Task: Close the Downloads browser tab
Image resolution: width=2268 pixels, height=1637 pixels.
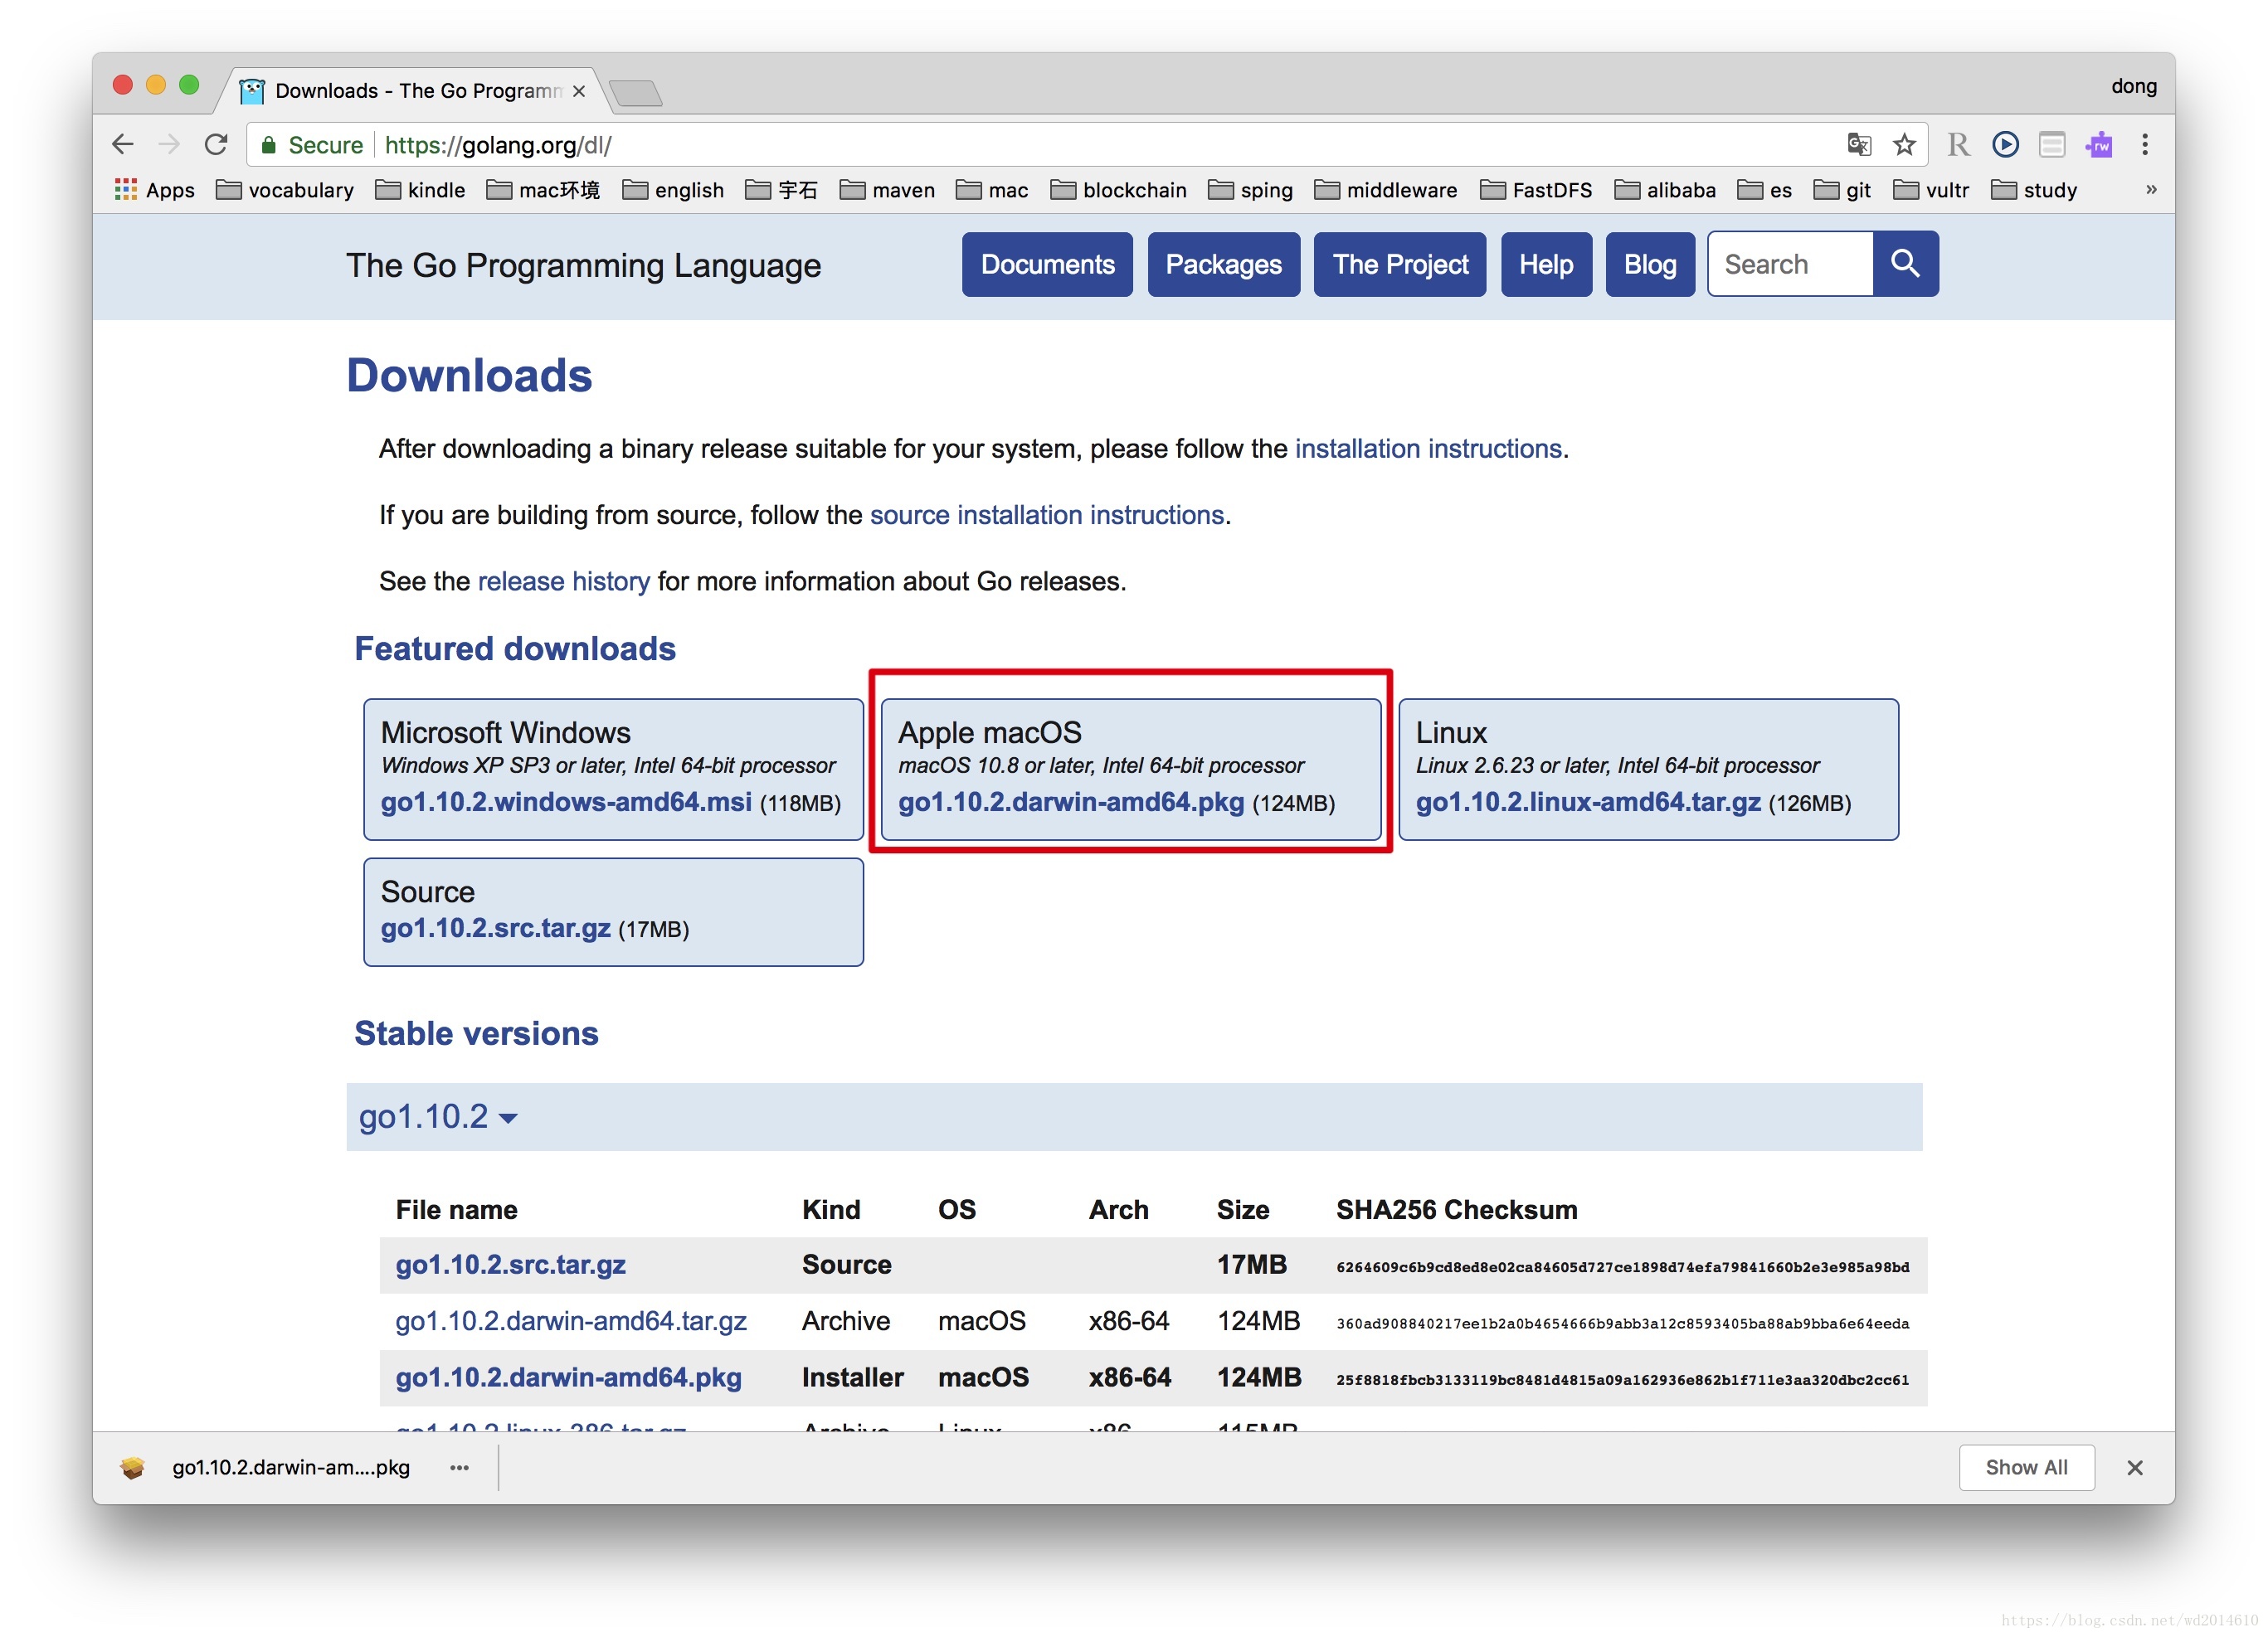Action: point(579,91)
